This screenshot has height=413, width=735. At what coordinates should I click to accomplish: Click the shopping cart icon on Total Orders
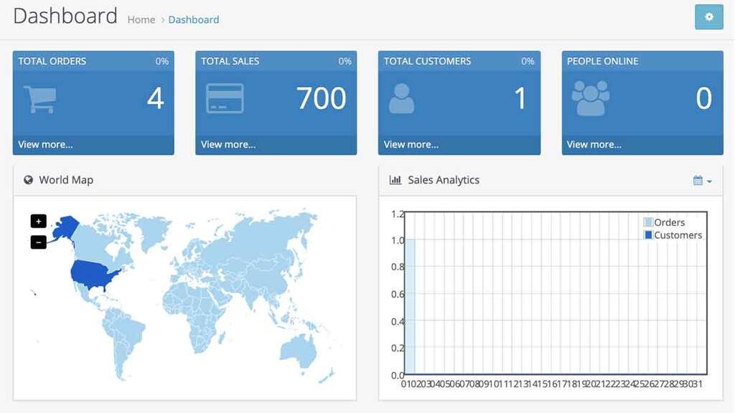(39, 98)
